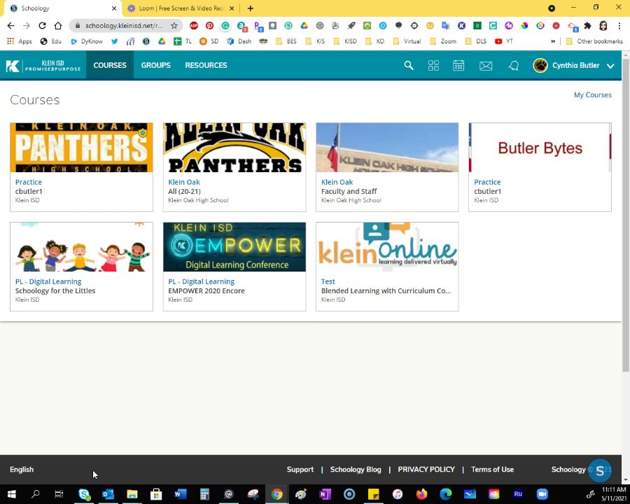Click the browser reload button

point(42,26)
